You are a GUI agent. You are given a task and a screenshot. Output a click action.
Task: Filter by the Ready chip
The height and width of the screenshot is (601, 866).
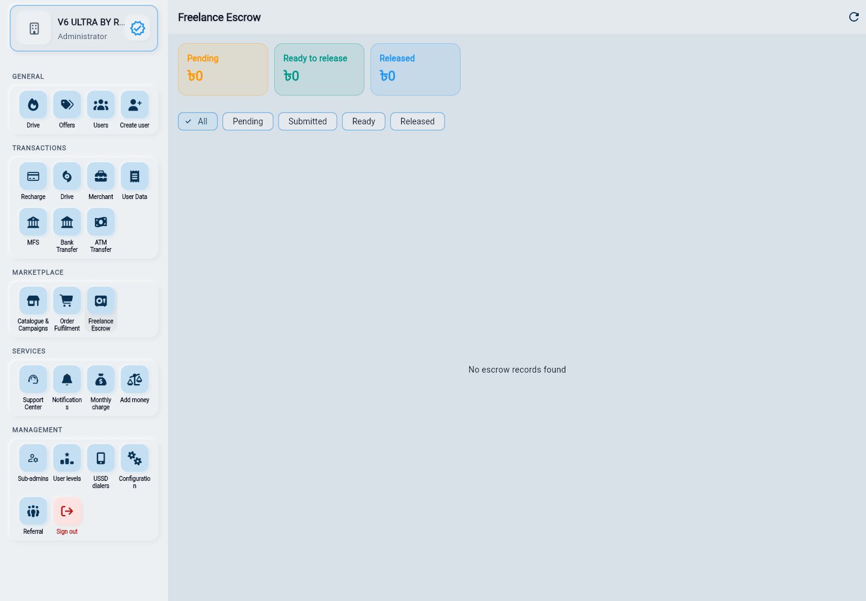(363, 121)
